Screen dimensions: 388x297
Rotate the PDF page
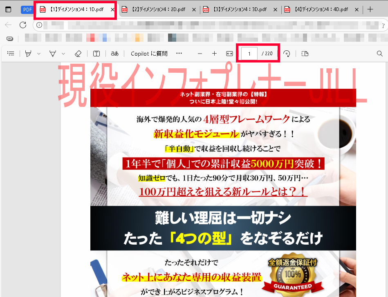click(287, 54)
